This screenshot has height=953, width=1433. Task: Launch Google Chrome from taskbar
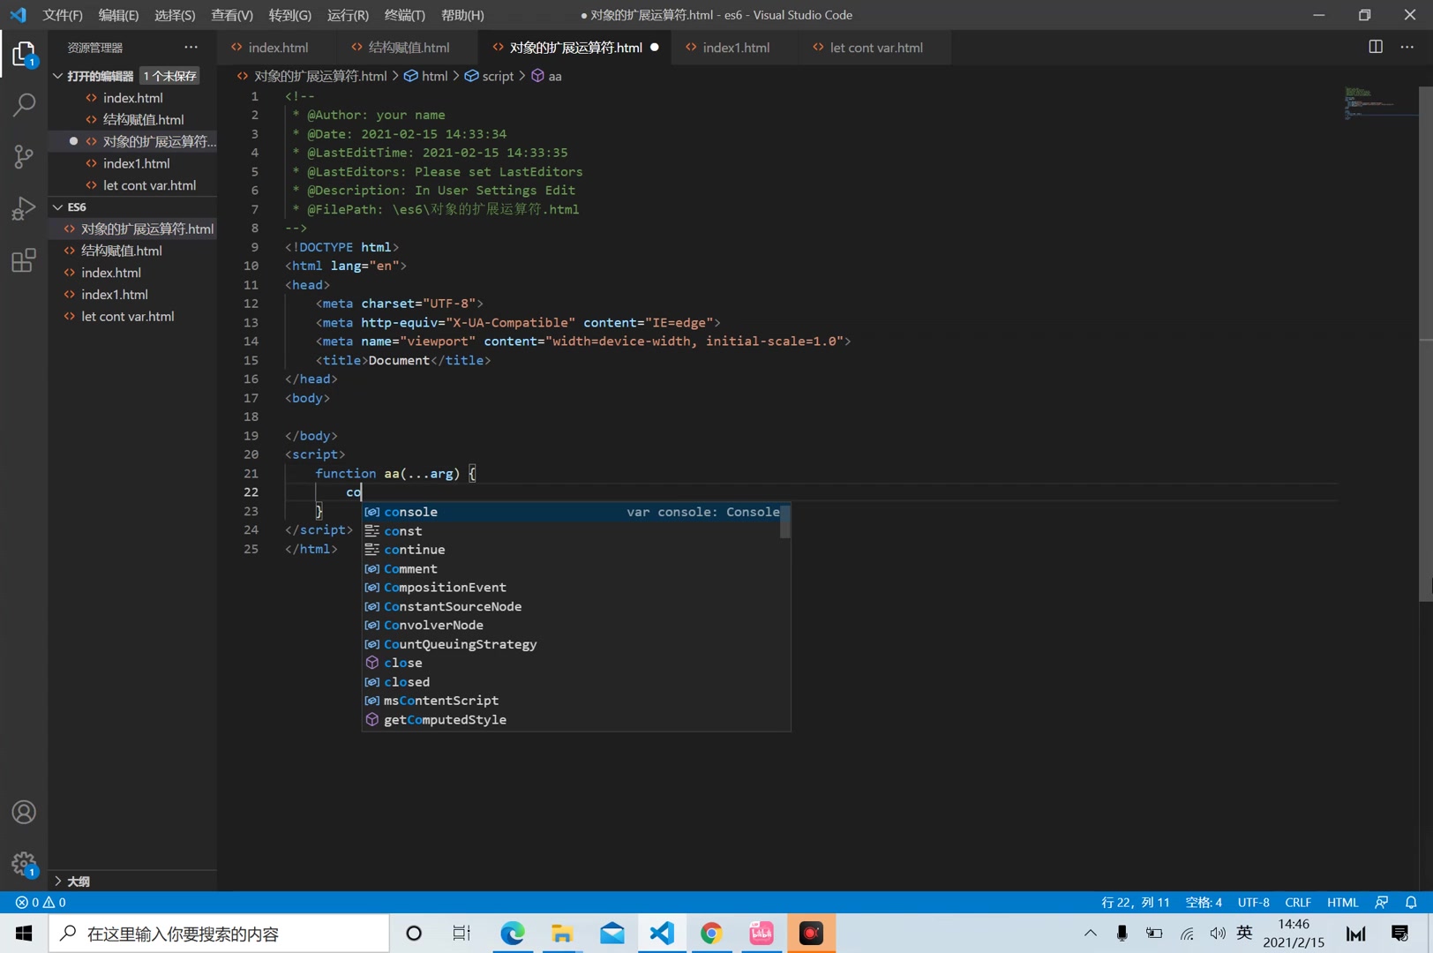pos(711,933)
